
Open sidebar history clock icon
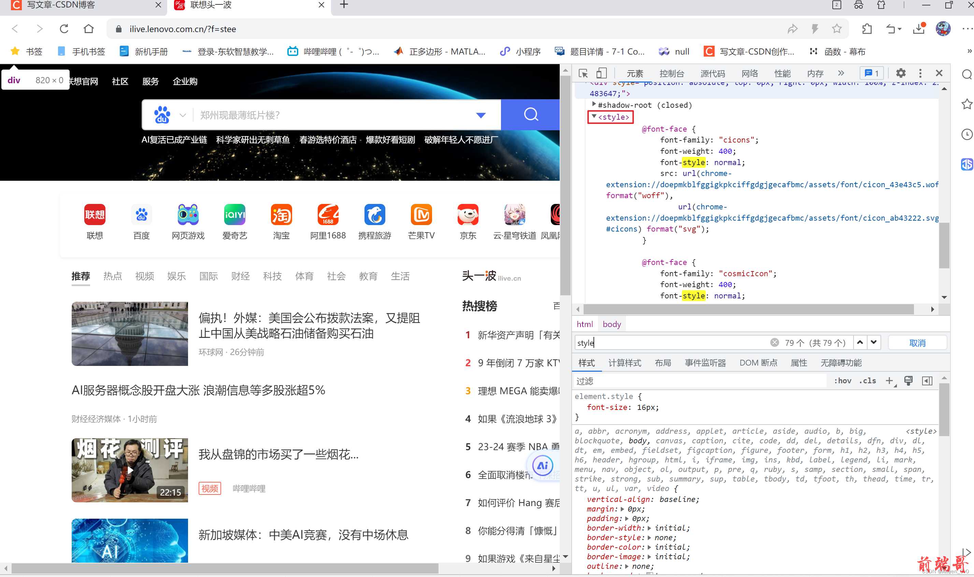click(x=966, y=134)
